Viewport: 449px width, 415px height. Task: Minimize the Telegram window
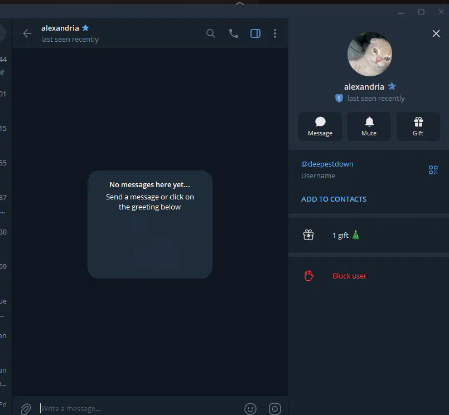[x=401, y=12]
